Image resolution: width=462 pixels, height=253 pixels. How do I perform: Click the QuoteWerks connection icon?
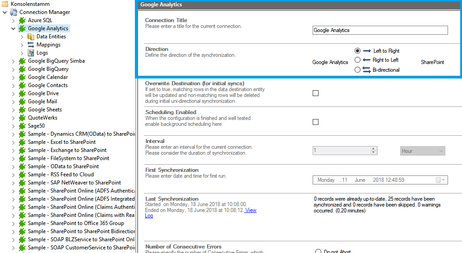[22, 118]
